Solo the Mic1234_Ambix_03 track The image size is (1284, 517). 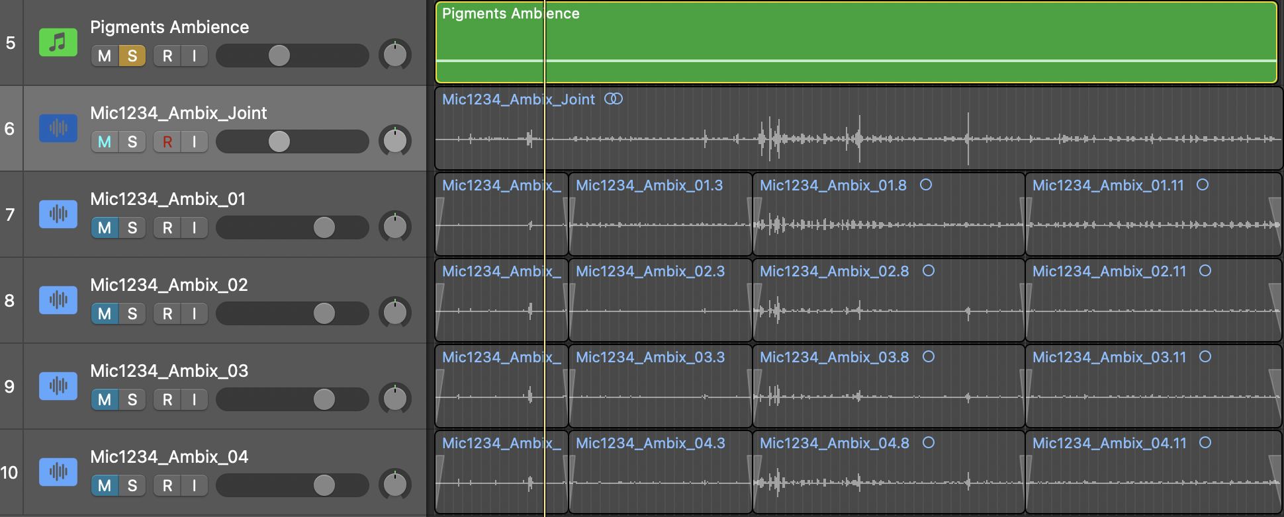coord(132,400)
